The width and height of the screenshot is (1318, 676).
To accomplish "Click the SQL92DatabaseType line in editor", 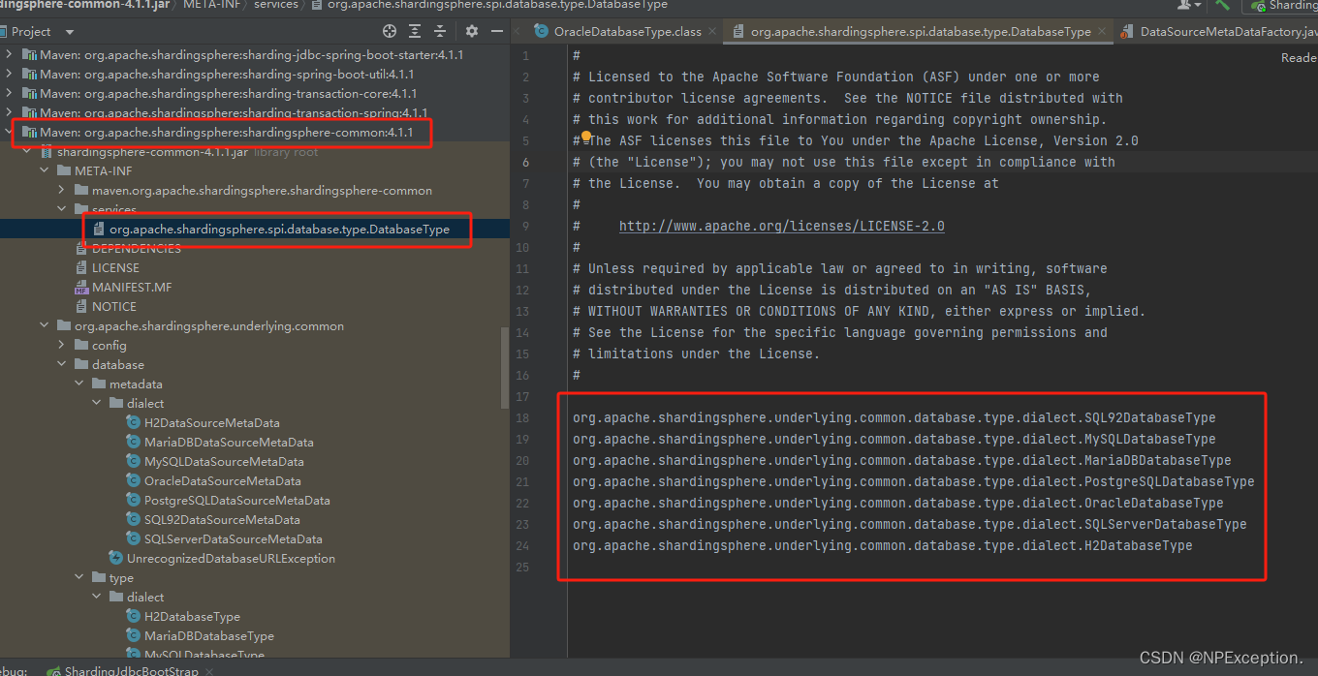I will pyautogui.click(x=894, y=417).
